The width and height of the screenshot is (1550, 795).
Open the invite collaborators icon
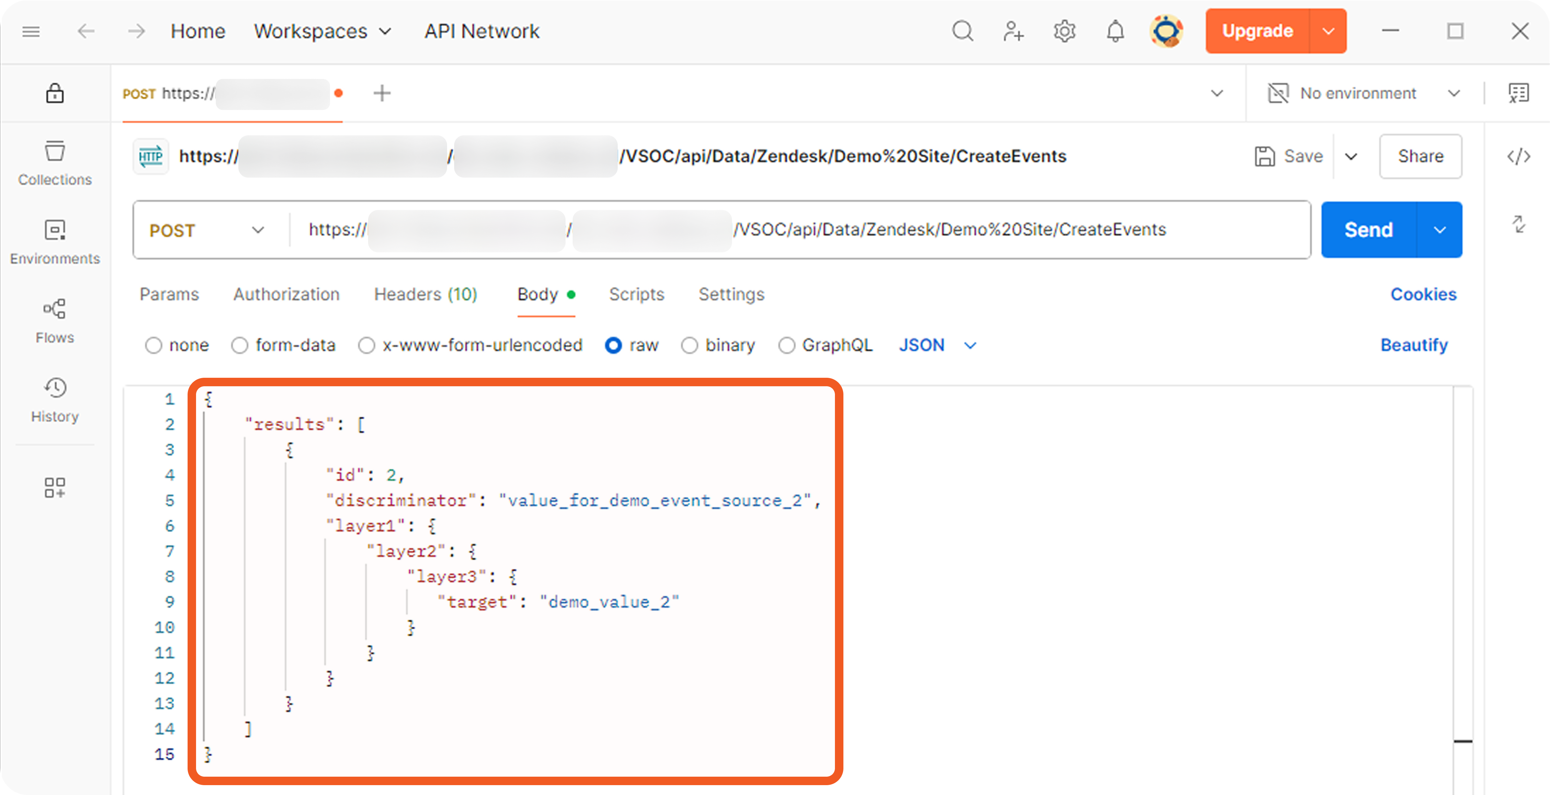pos(1013,31)
